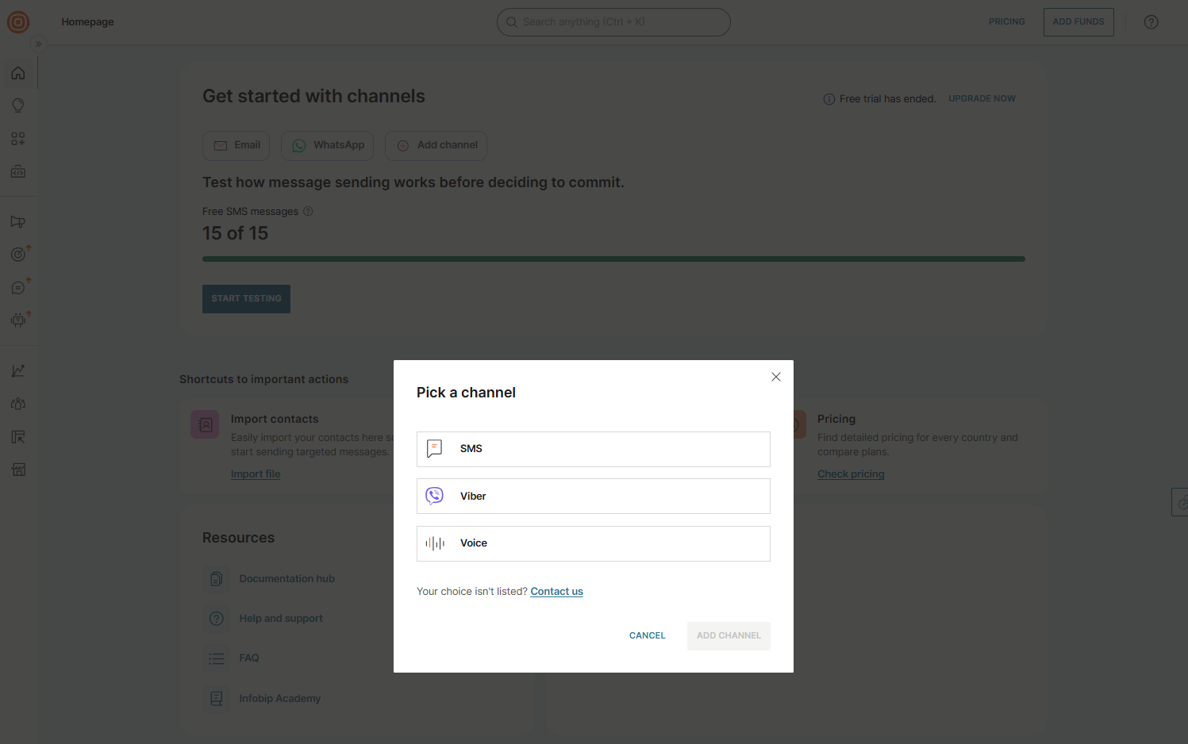Click the audiences people icon in sidebar

coord(17,403)
